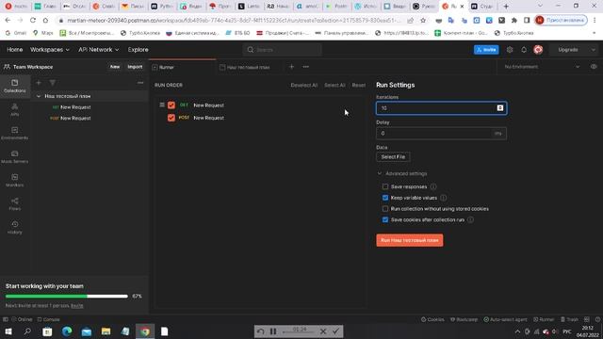Click the Import button
603x339 pixels.
135,67
